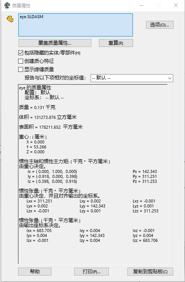185x282 pixels.
Task: Click the Py = 311.251 value
Action: (x=145, y=176)
